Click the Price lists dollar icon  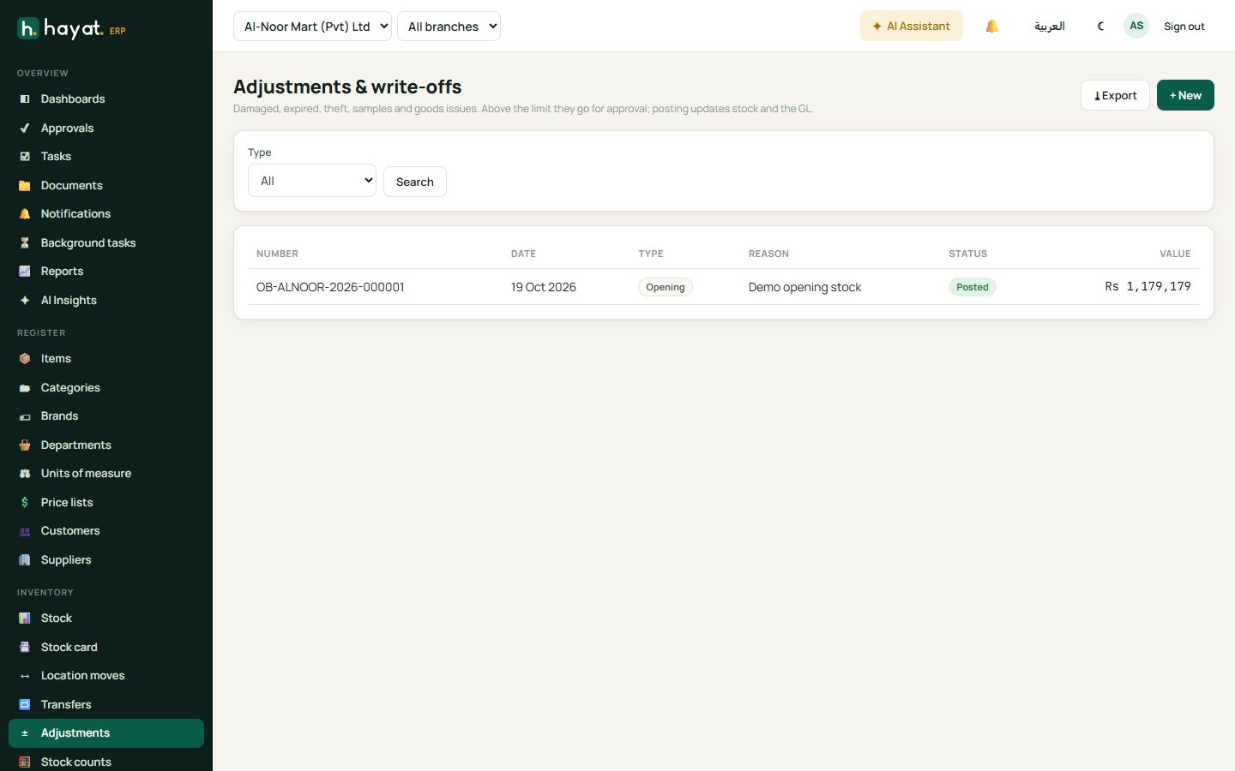click(x=25, y=503)
